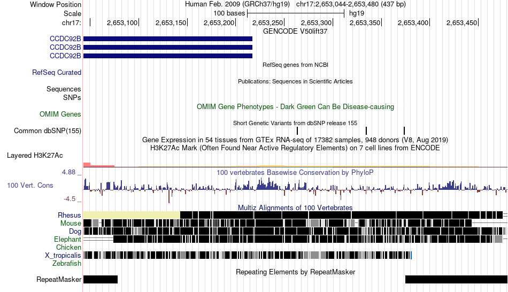Click the RepeatMasker track label
The height and width of the screenshot is (292, 508).
point(59,279)
